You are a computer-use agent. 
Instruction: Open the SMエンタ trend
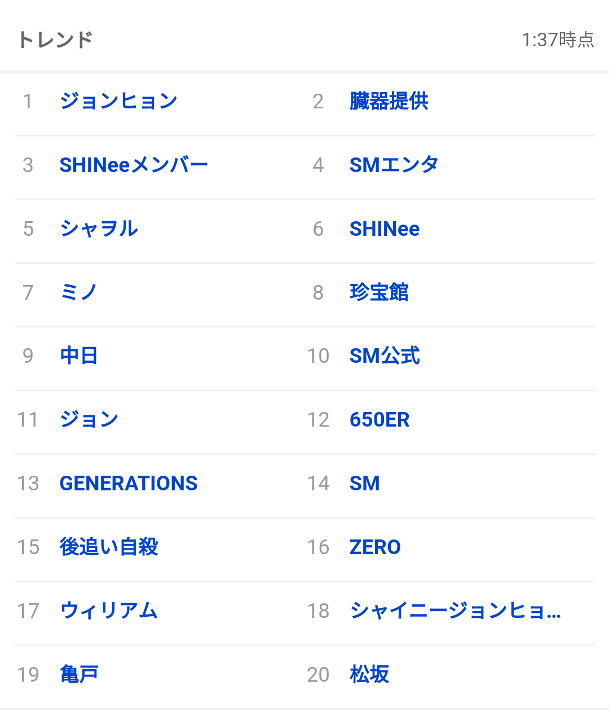tap(394, 165)
